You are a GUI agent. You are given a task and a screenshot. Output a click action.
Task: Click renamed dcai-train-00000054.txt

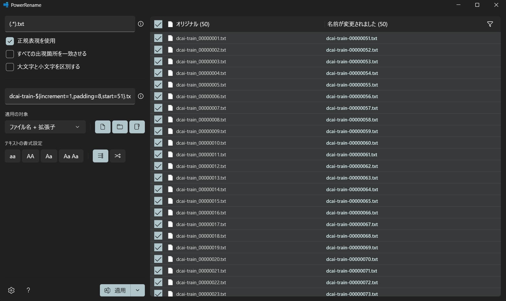click(x=352, y=73)
